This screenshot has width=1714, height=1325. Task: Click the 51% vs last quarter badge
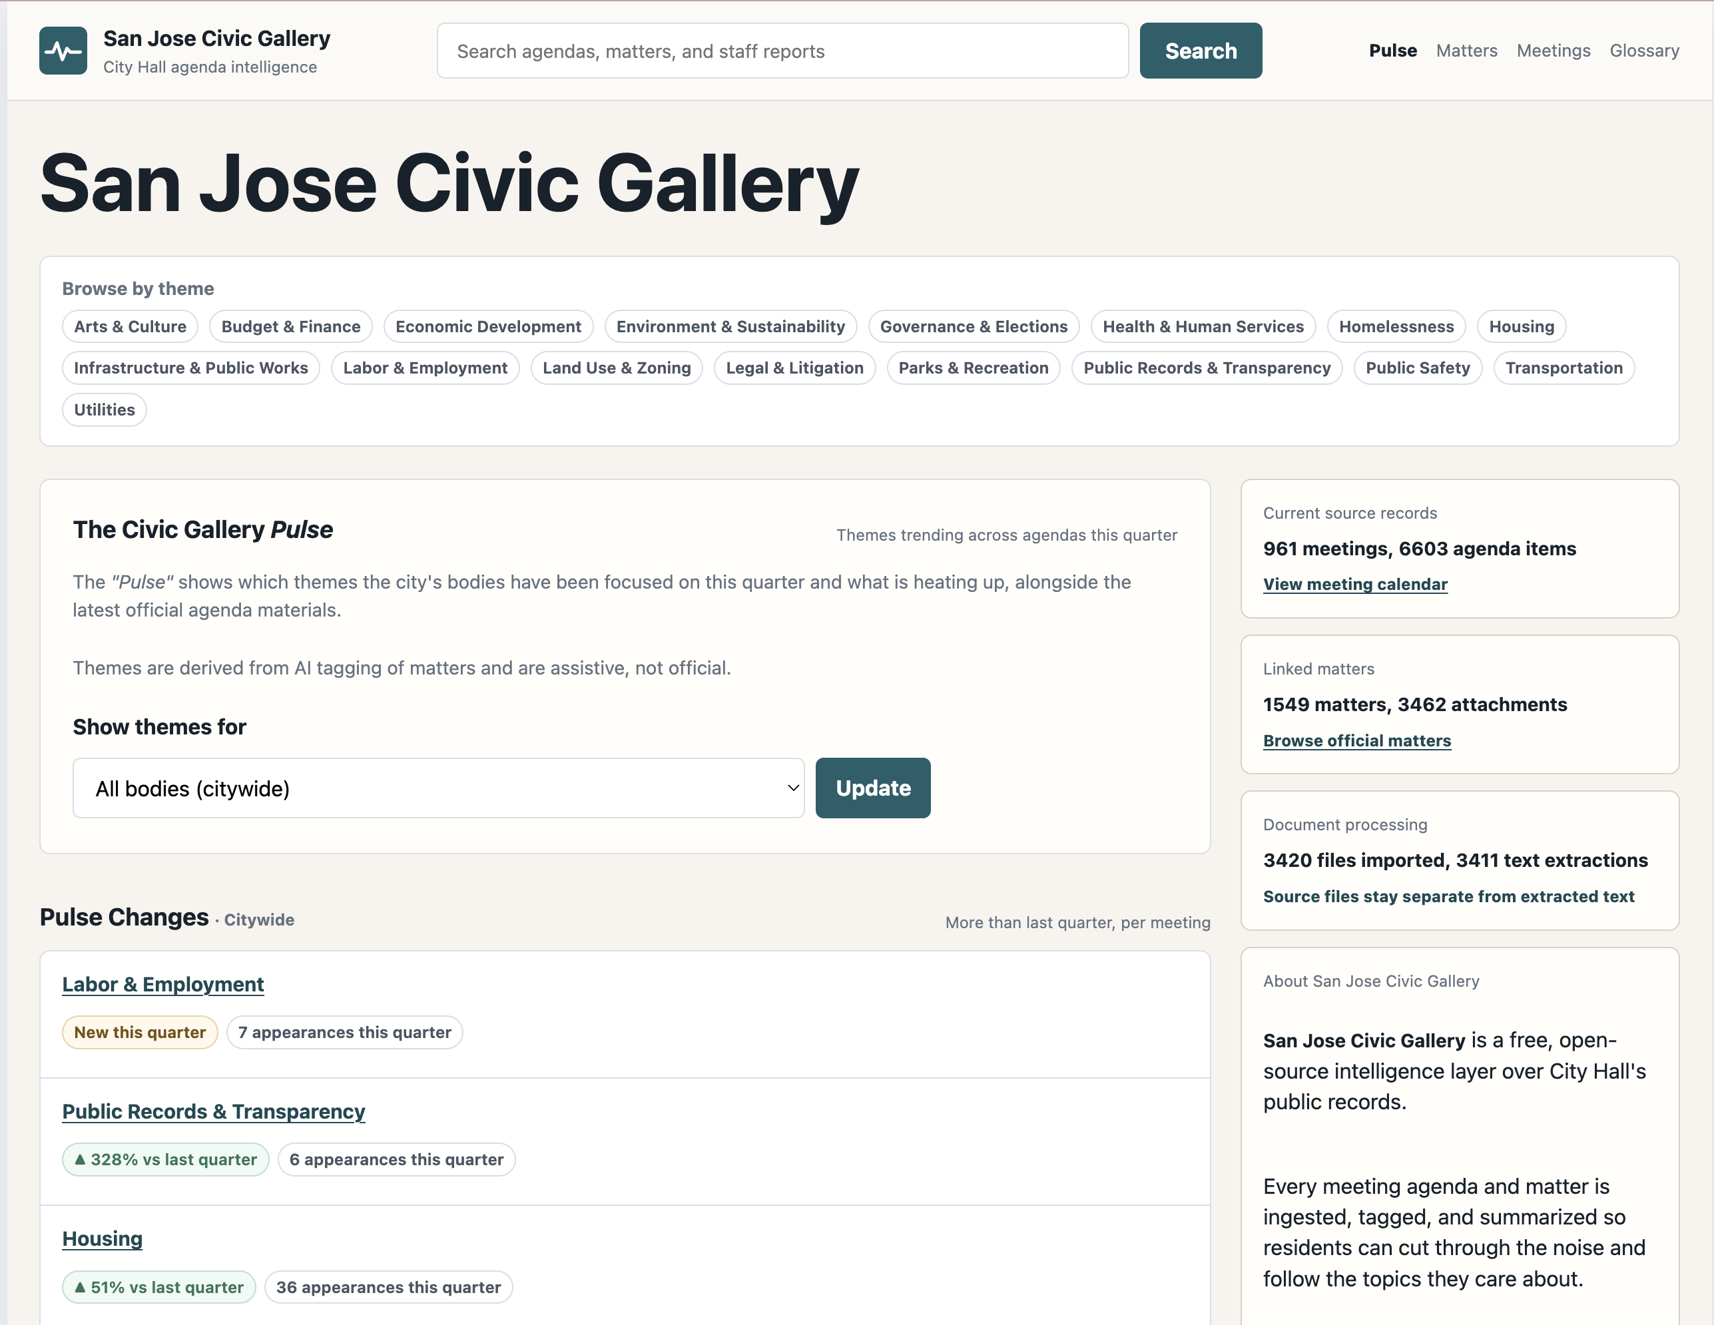coord(159,1287)
